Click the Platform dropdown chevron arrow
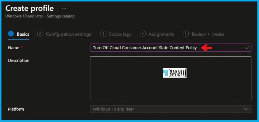 (x=246, y=109)
